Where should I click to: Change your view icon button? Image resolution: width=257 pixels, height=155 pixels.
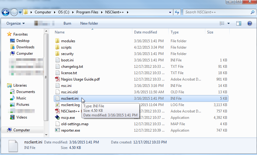pyautogui.click(x=222, y=23)
